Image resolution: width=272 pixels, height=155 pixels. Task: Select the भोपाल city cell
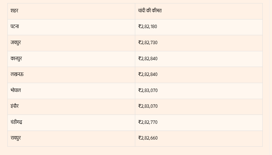[16, 90]
